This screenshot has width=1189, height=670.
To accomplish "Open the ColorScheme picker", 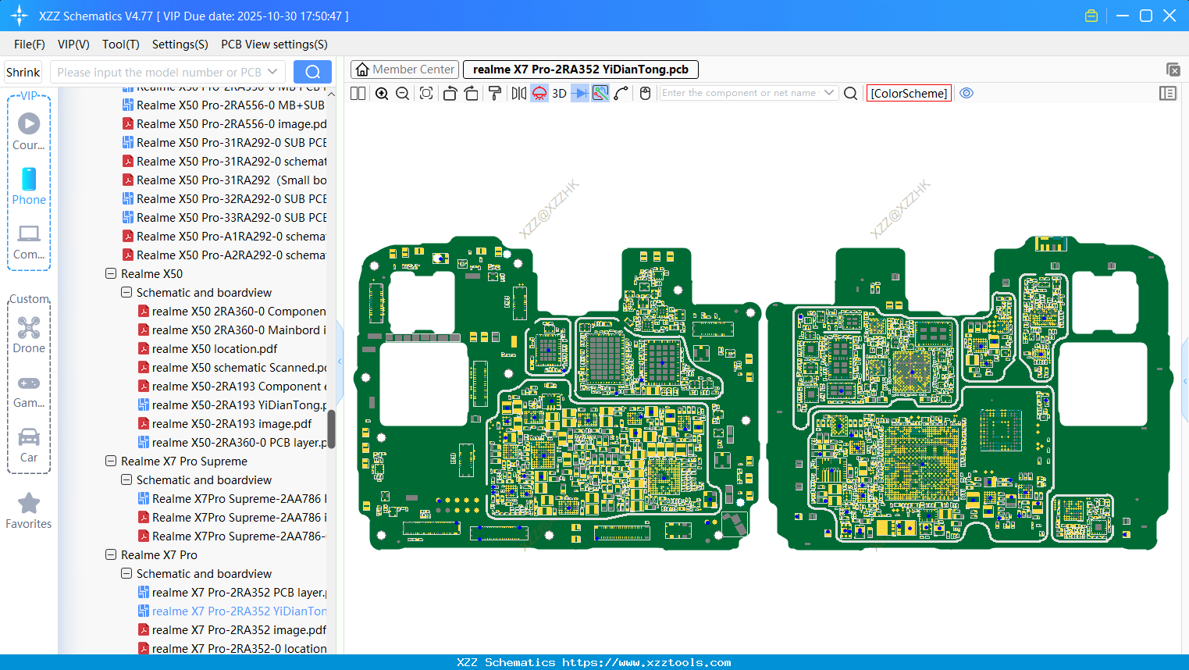I will point(909,93).
